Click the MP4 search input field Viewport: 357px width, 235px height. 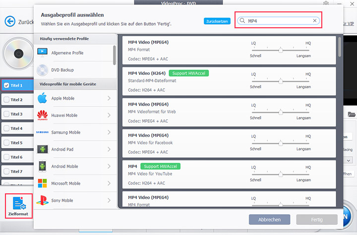click(x=278, y=21)
